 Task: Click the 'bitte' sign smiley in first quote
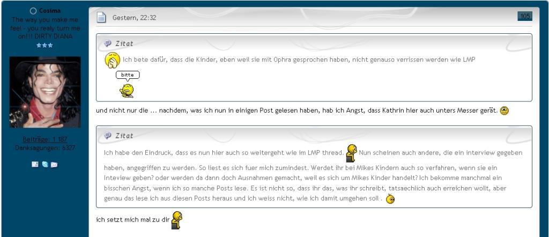tap(127, 84)
